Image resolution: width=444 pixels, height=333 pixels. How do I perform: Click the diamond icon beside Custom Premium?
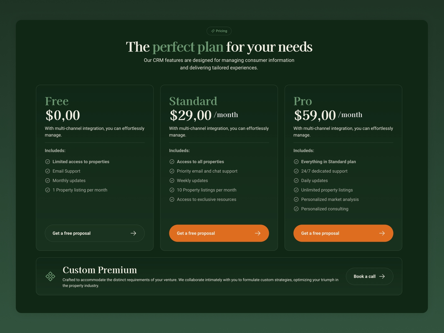(50, 276)
